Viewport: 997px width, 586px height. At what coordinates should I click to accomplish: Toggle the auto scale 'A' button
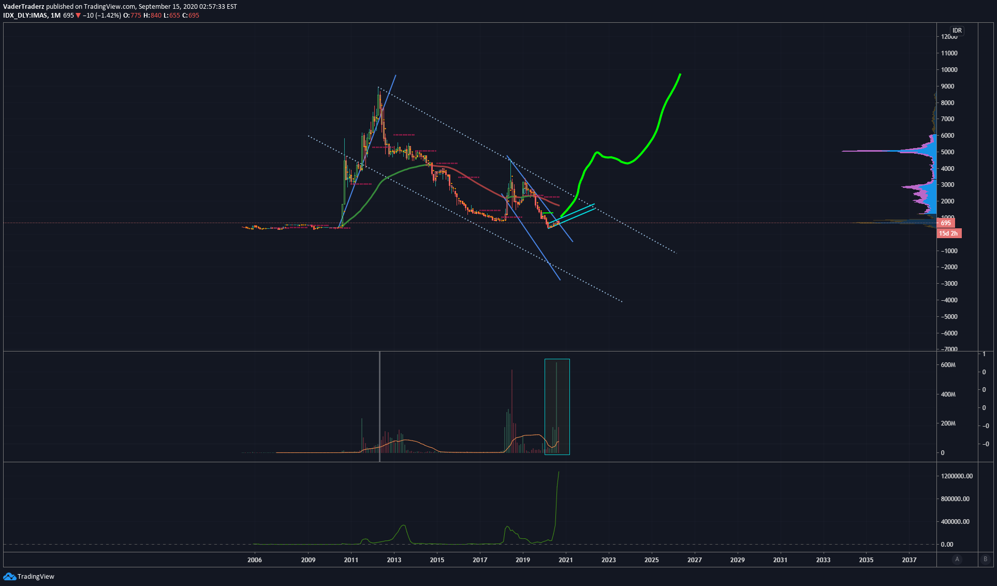pyautogui.click(x=957, y=559)
